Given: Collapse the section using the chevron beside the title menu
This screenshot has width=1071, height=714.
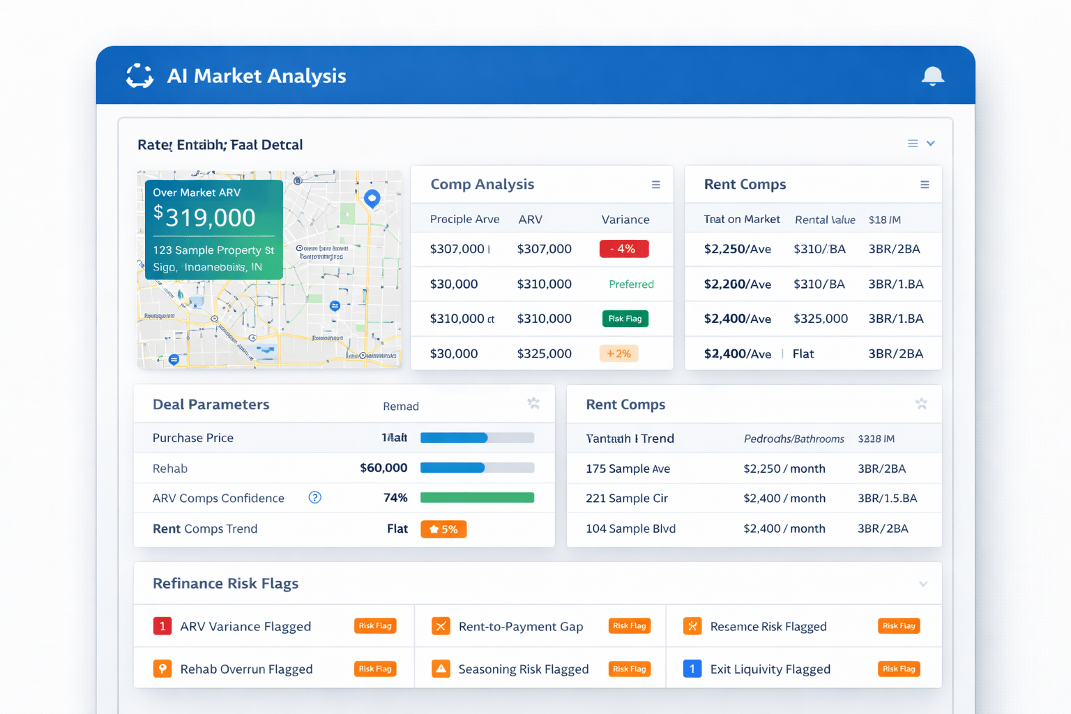Looking at the screenshot, I should click(x=930, y=144).
